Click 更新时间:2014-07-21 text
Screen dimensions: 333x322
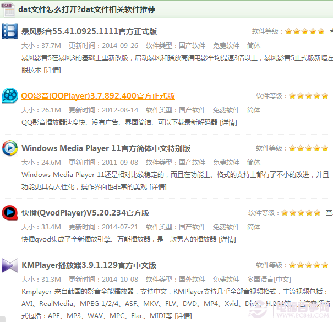pos(103,227)
